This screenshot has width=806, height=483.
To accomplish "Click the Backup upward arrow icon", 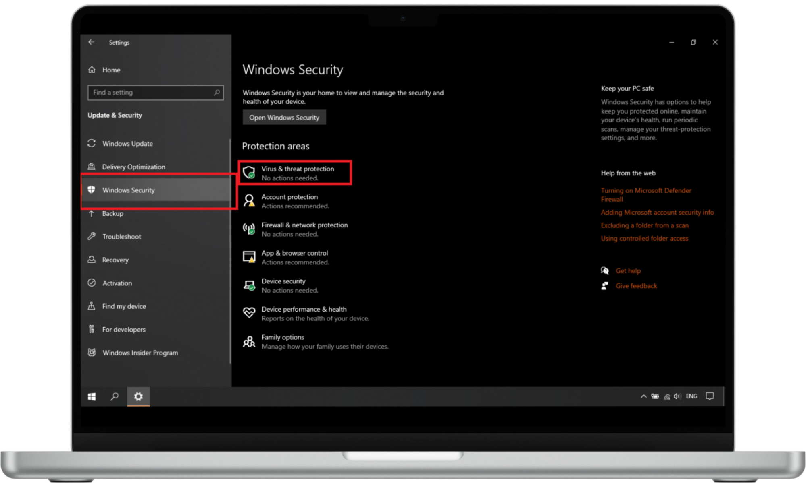I will 92,213.
